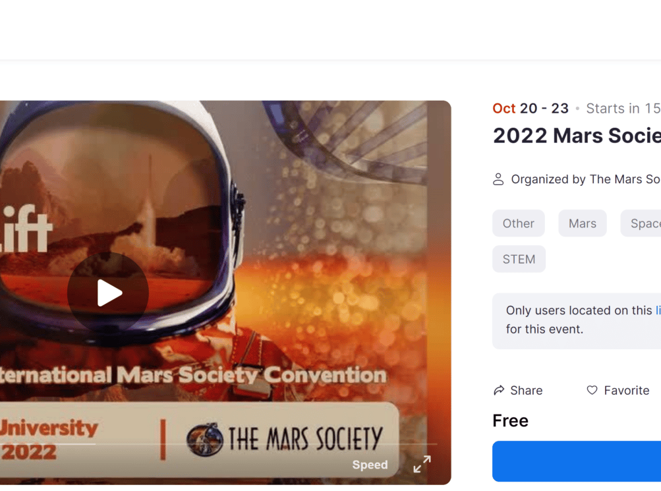Select the Space tag
Image resolution: width=661 pixels, height=491 pixels.
pyautogui.click(x=641, y=223)
